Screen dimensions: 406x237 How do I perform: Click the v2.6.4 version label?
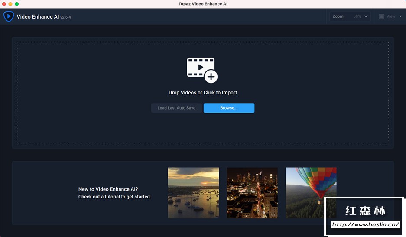pos(65,17)
